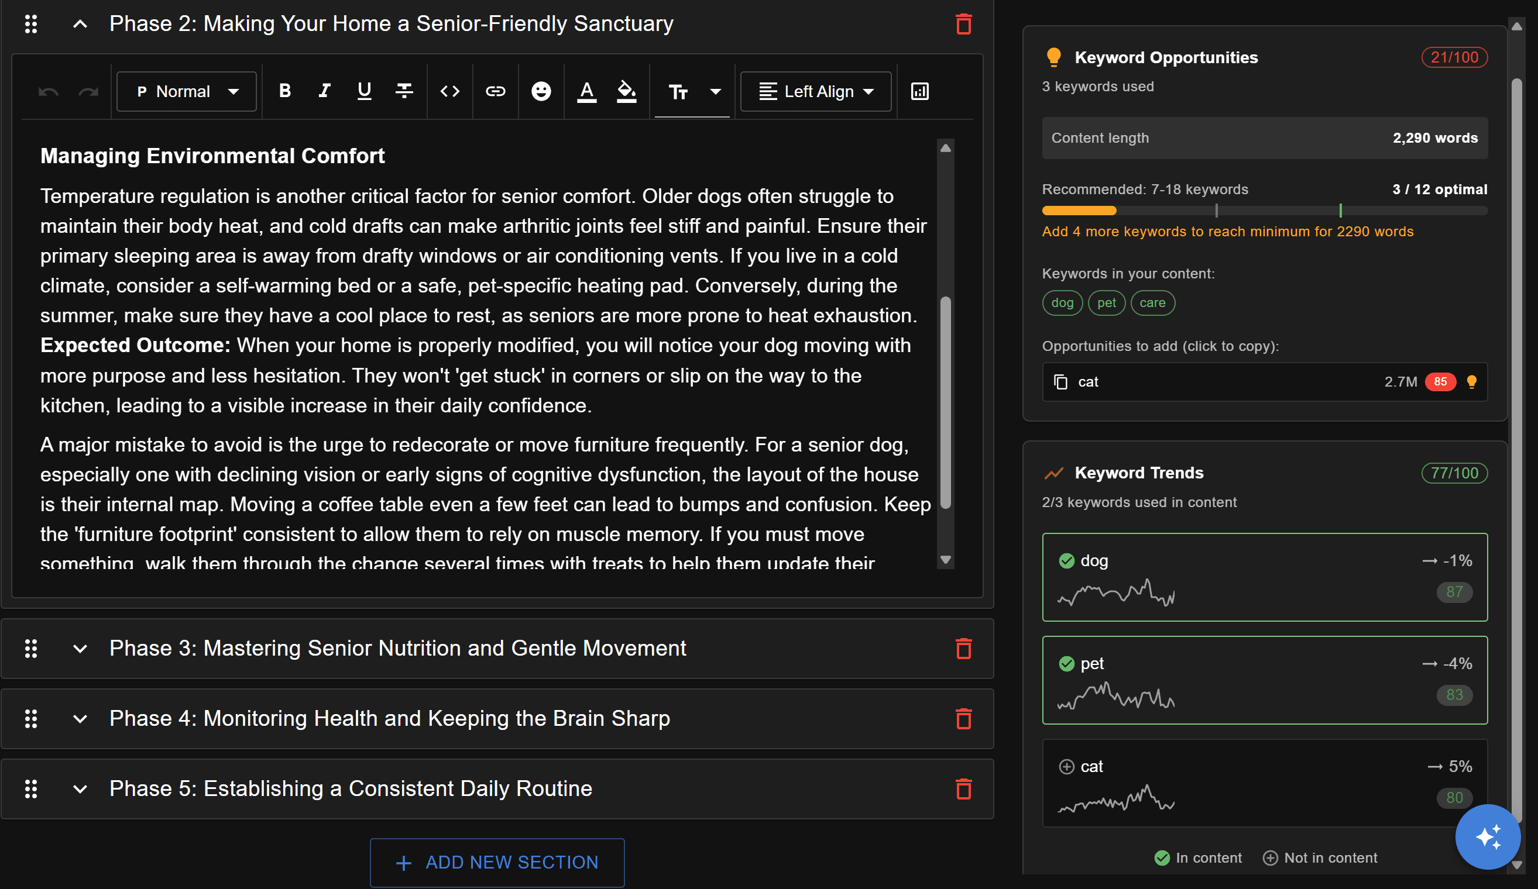Insert a code block using the toolbar
The width and height of the screenshot is (1538, 889).
450,91
